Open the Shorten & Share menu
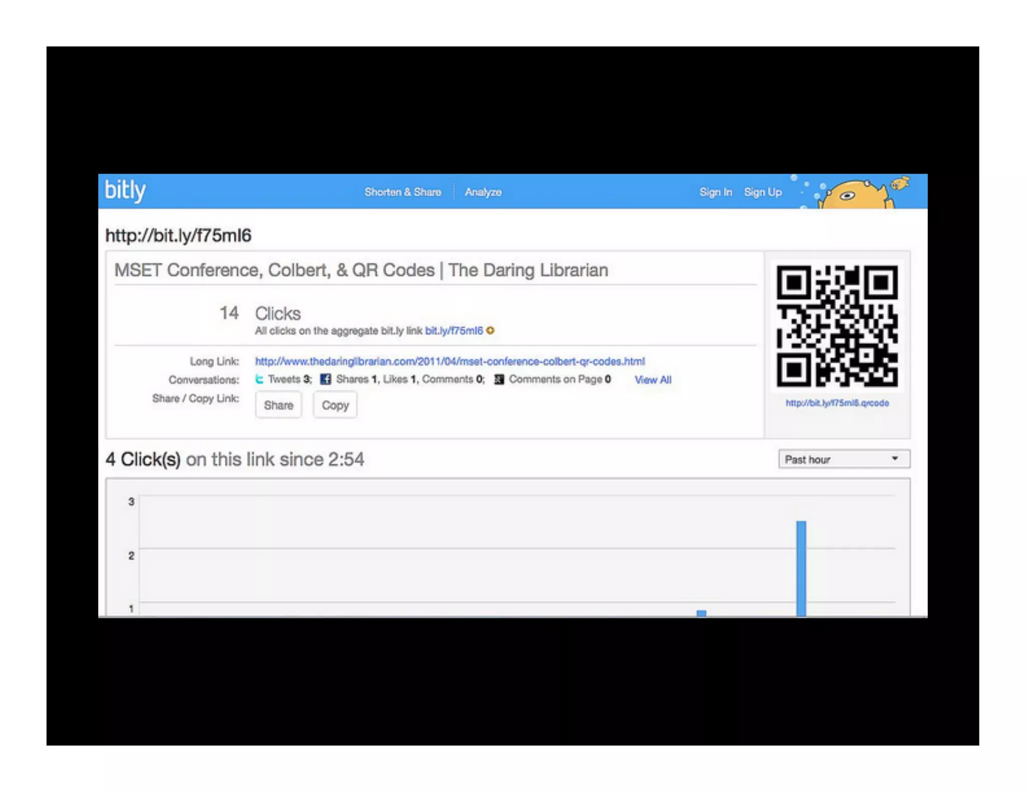 pos(403,192)
